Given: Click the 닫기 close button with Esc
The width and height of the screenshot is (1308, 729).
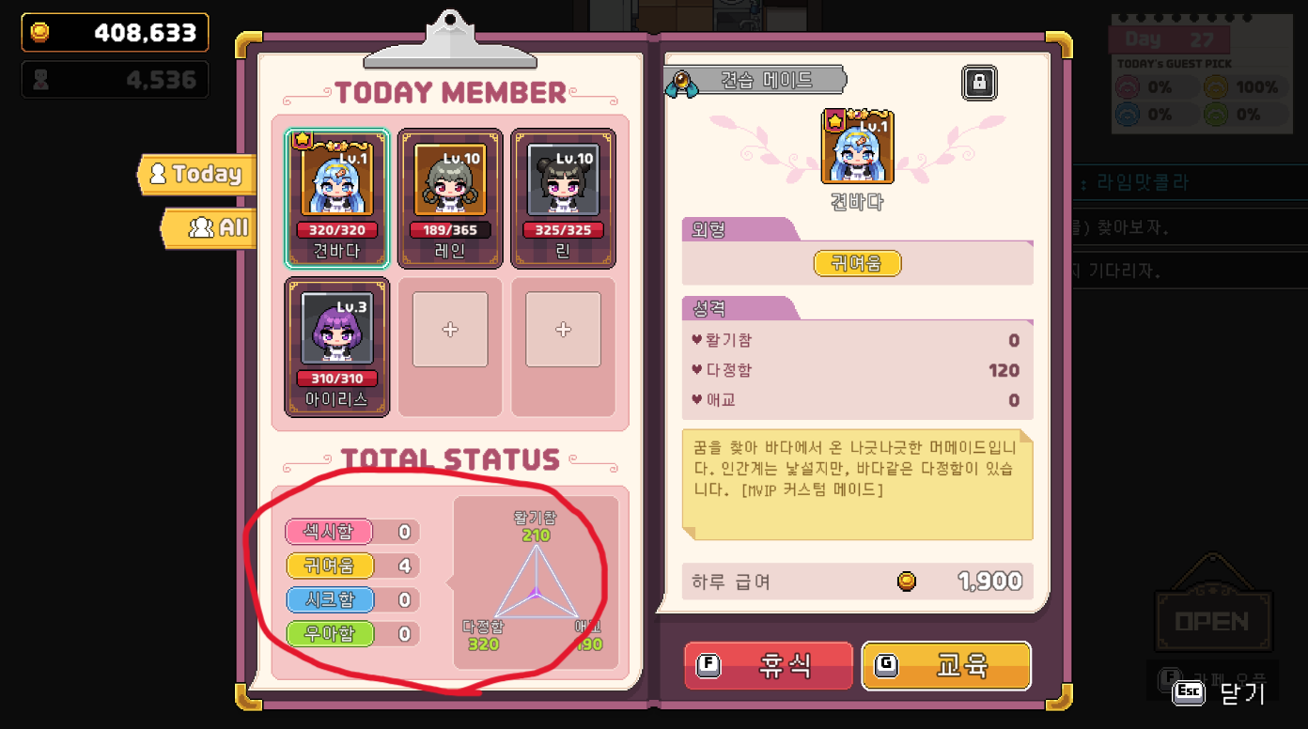Looking at the screenshot, I should pos(1220,693).
